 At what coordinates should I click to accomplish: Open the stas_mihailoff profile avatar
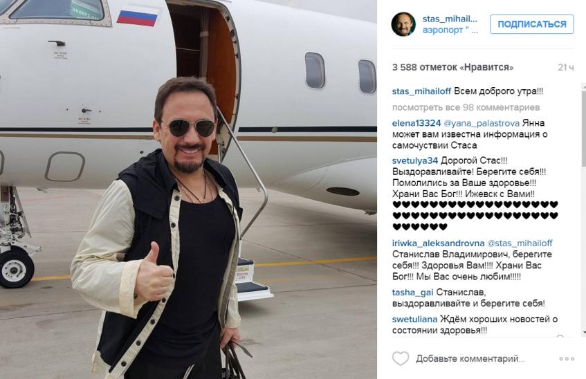click(x=403, y=24)
